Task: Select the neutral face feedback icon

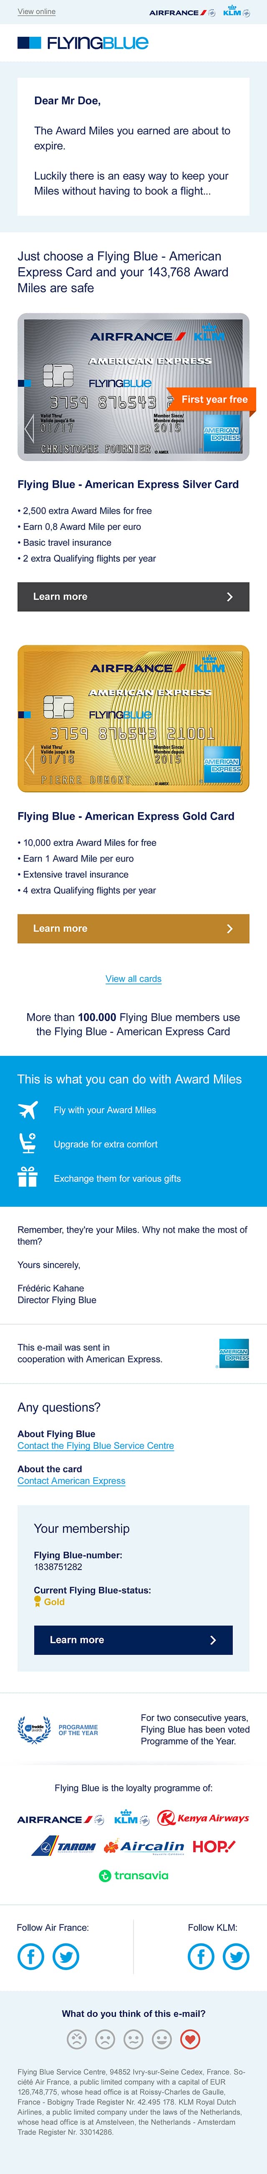Action: tap(133, 2040)
